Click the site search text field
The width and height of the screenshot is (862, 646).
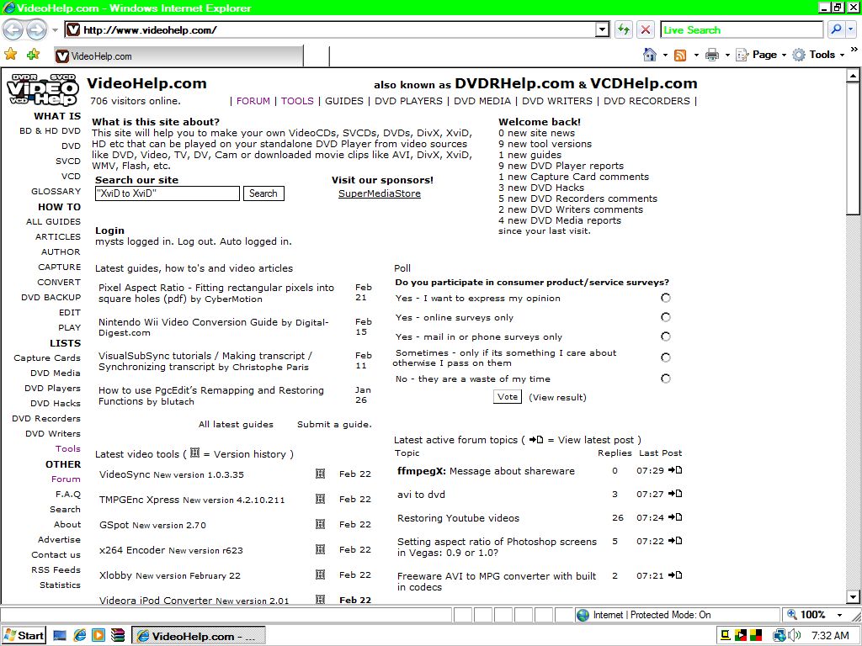tap(168, 193)
